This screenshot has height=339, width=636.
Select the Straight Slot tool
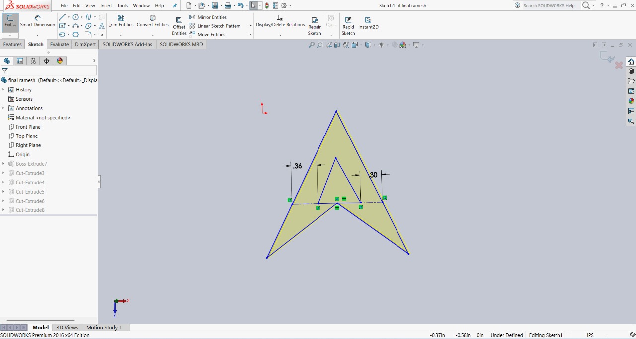pyautogui.click(x=62, y=35)
